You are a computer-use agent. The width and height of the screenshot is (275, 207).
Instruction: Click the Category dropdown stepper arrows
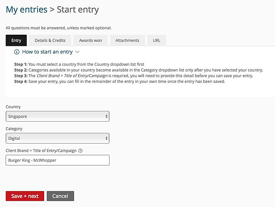(x=106, y=138)
